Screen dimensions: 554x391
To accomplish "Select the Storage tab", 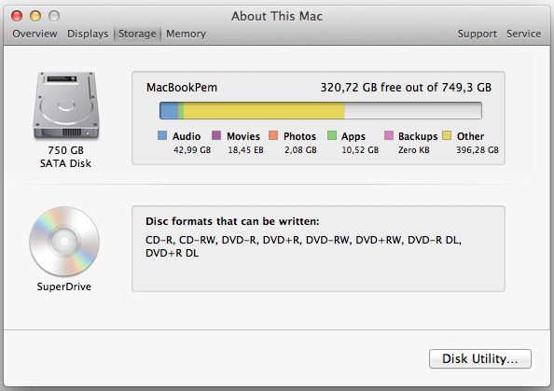I will [137, 34].
